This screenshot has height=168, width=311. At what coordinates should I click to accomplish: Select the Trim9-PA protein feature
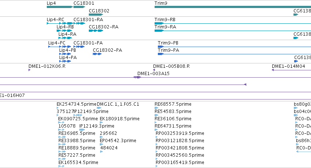coord(234,54)
